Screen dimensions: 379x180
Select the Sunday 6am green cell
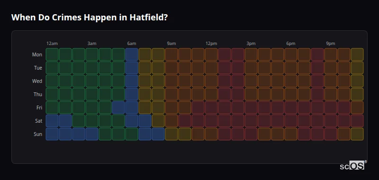coord(132,134)
